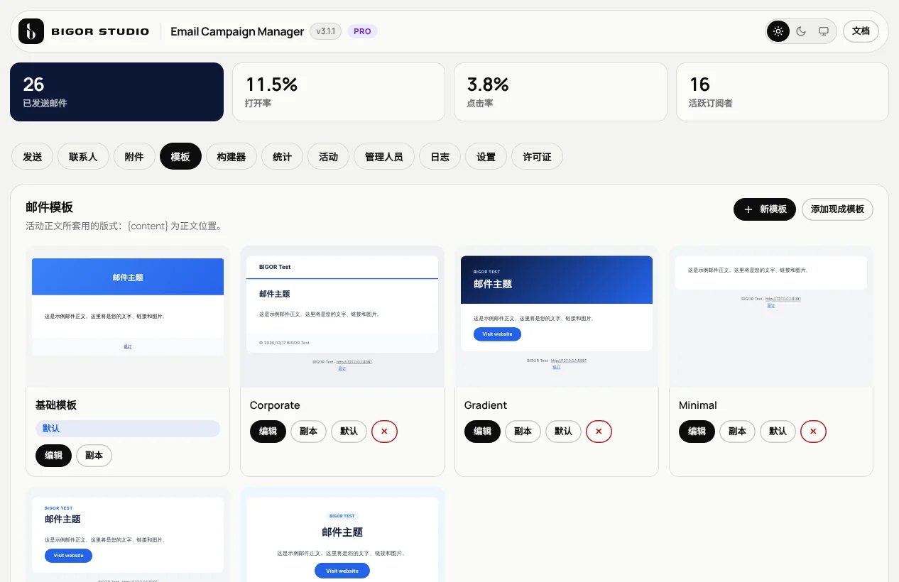Open the 文档 documentation button
The width and height of the screenshot is (899, 582).
pos(861,31)
